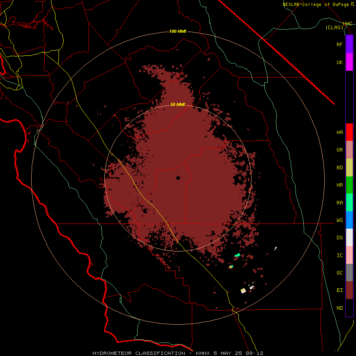This screenshot has width=356, height=356.
Task: Click the RF legend label
Action: 339,44
